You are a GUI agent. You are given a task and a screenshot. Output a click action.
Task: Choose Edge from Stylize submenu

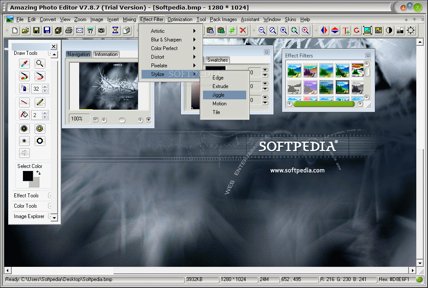(224, 78)
